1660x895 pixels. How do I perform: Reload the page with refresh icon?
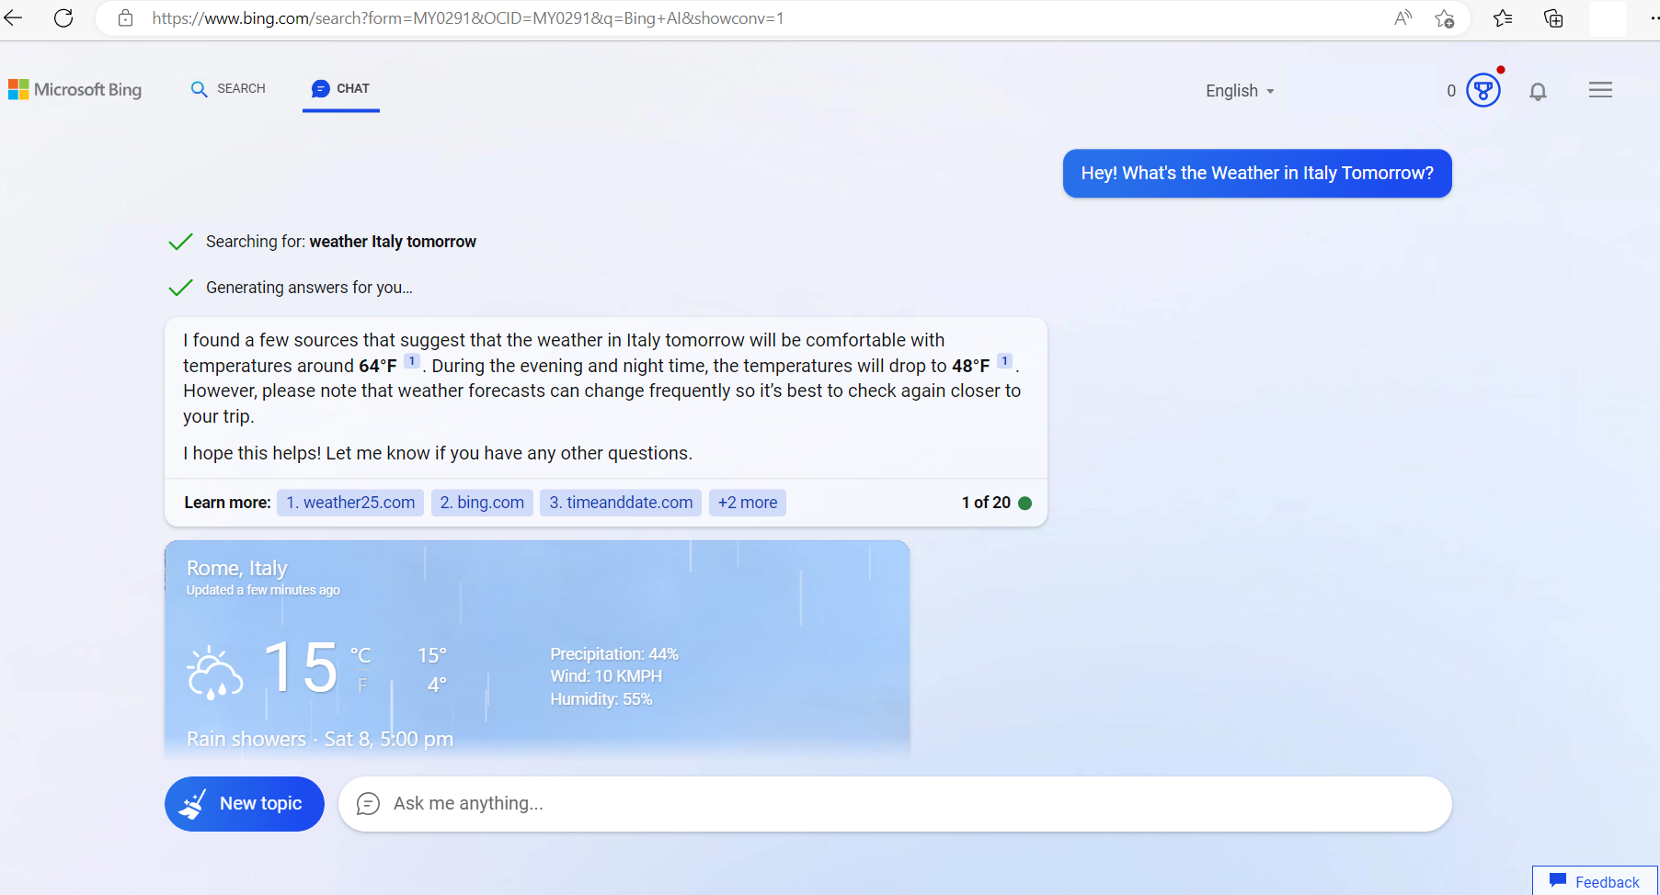63,17
